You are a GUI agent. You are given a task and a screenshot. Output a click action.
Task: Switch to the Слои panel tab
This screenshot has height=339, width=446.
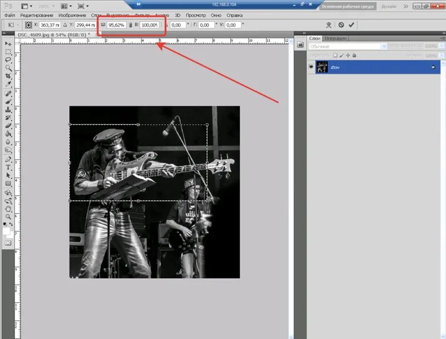(314, 38)
